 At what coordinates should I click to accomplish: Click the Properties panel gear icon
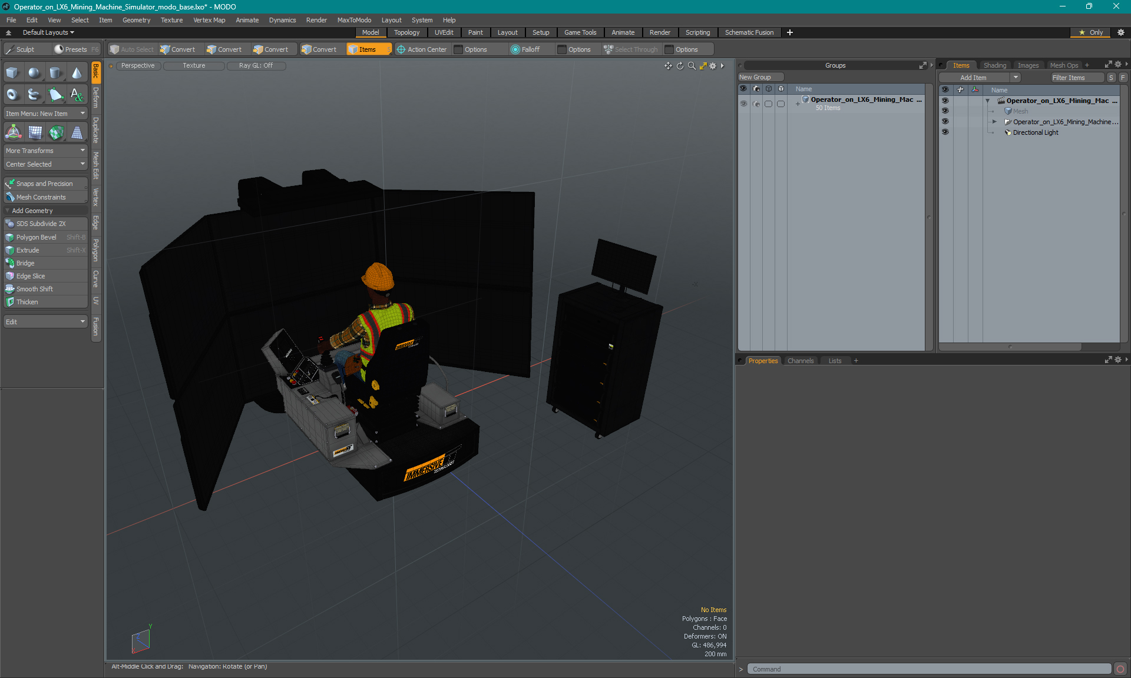click(x=1118, y=360)
